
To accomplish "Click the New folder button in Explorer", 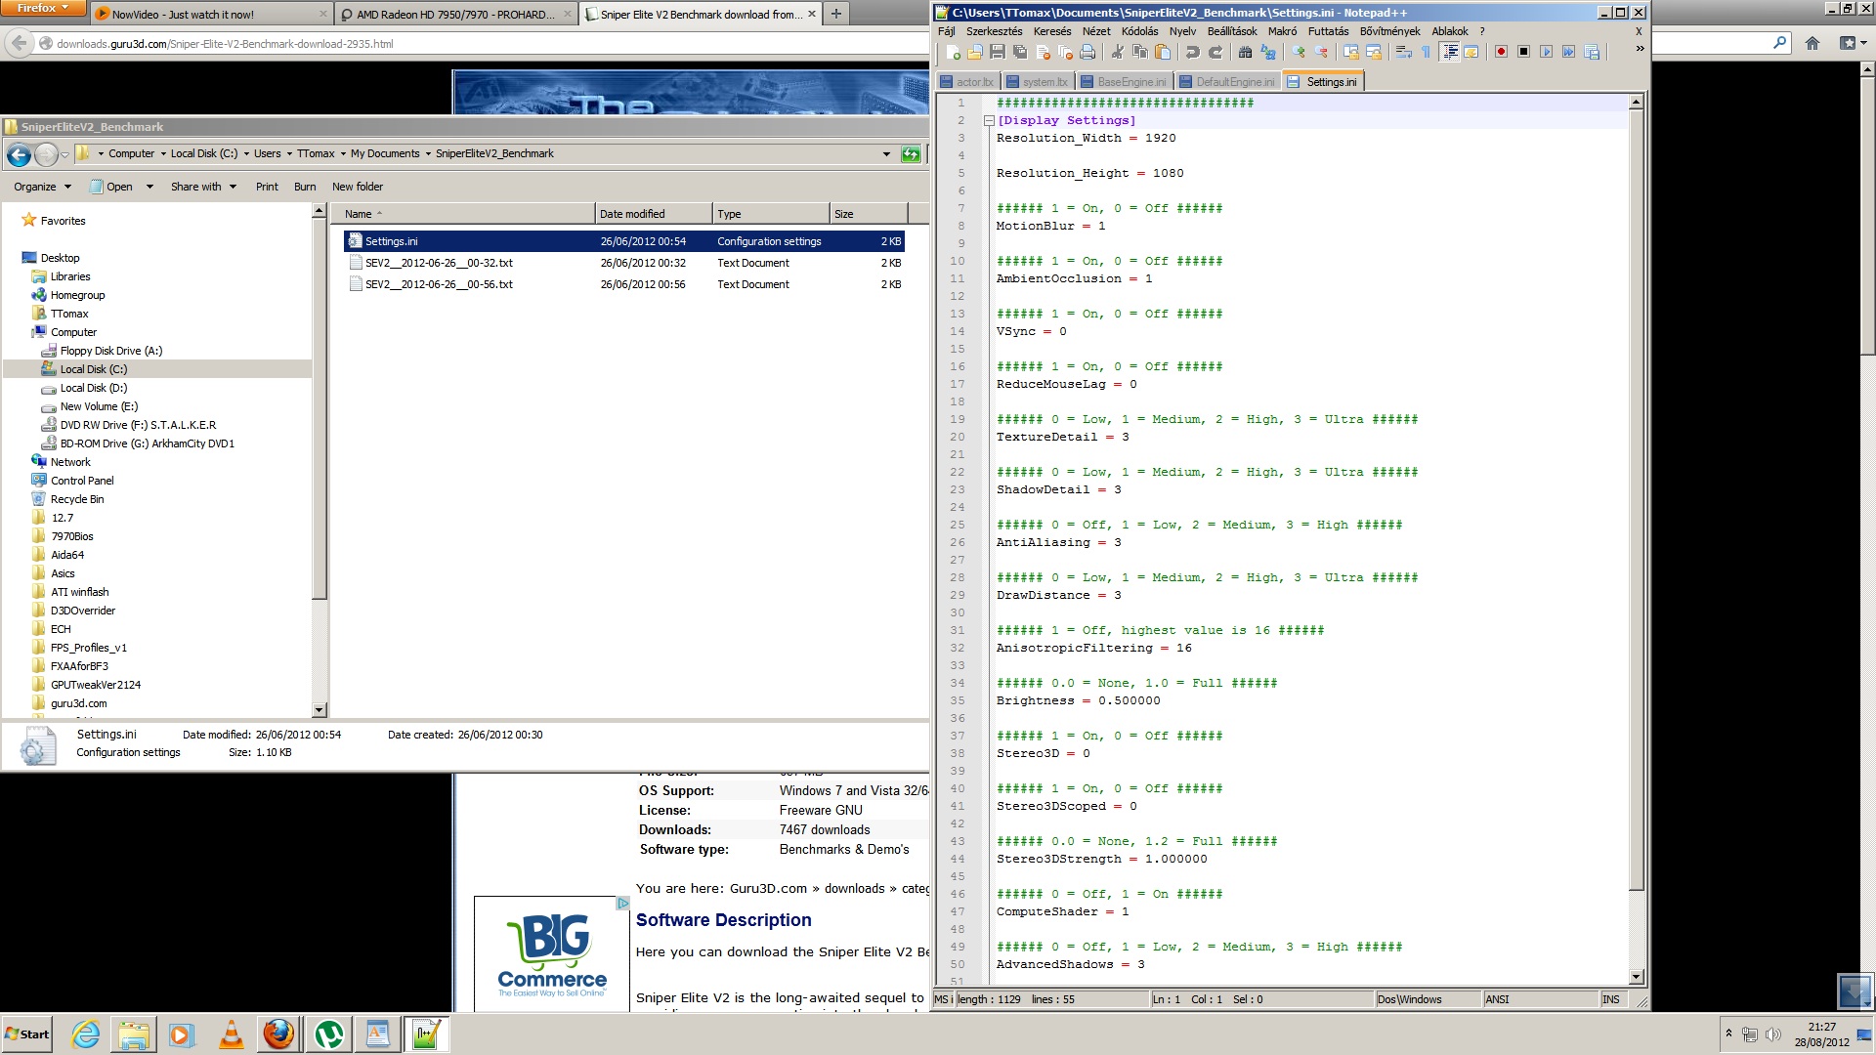I will point(358,187).
